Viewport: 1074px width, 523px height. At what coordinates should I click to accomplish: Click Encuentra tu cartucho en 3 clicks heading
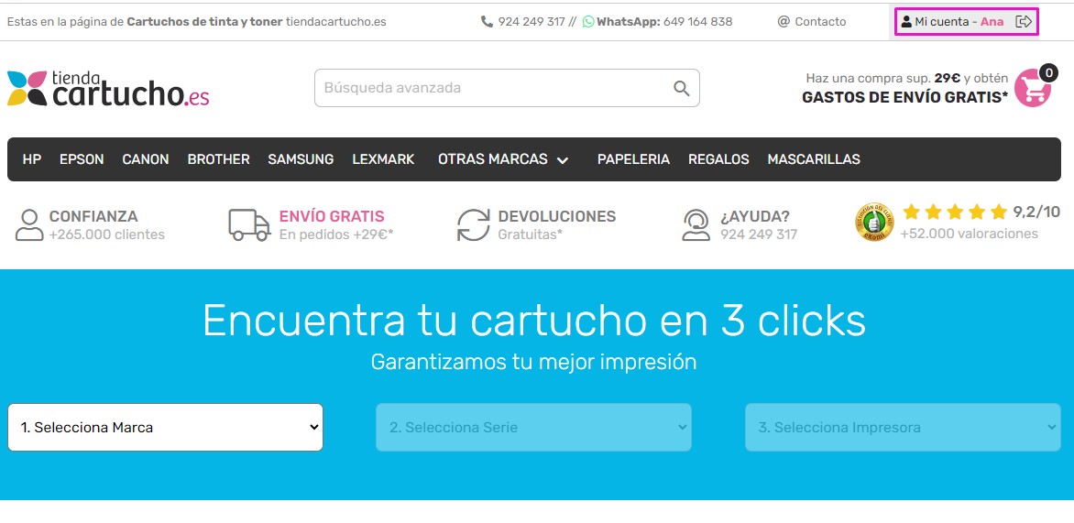[x=533, y=320]
